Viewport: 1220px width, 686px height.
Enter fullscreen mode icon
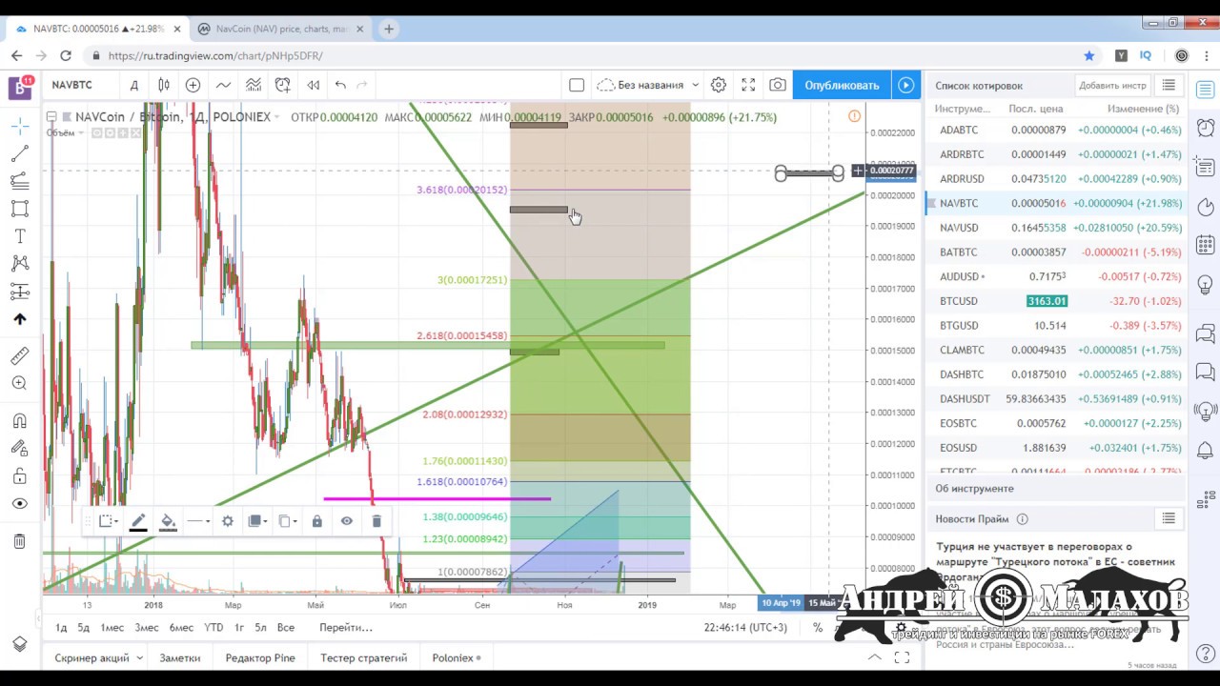coord(748,85)
